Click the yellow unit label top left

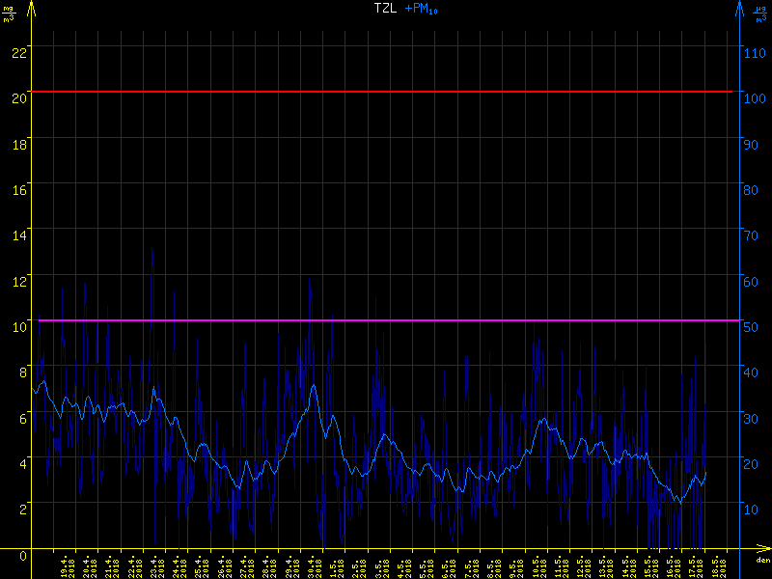10,13
